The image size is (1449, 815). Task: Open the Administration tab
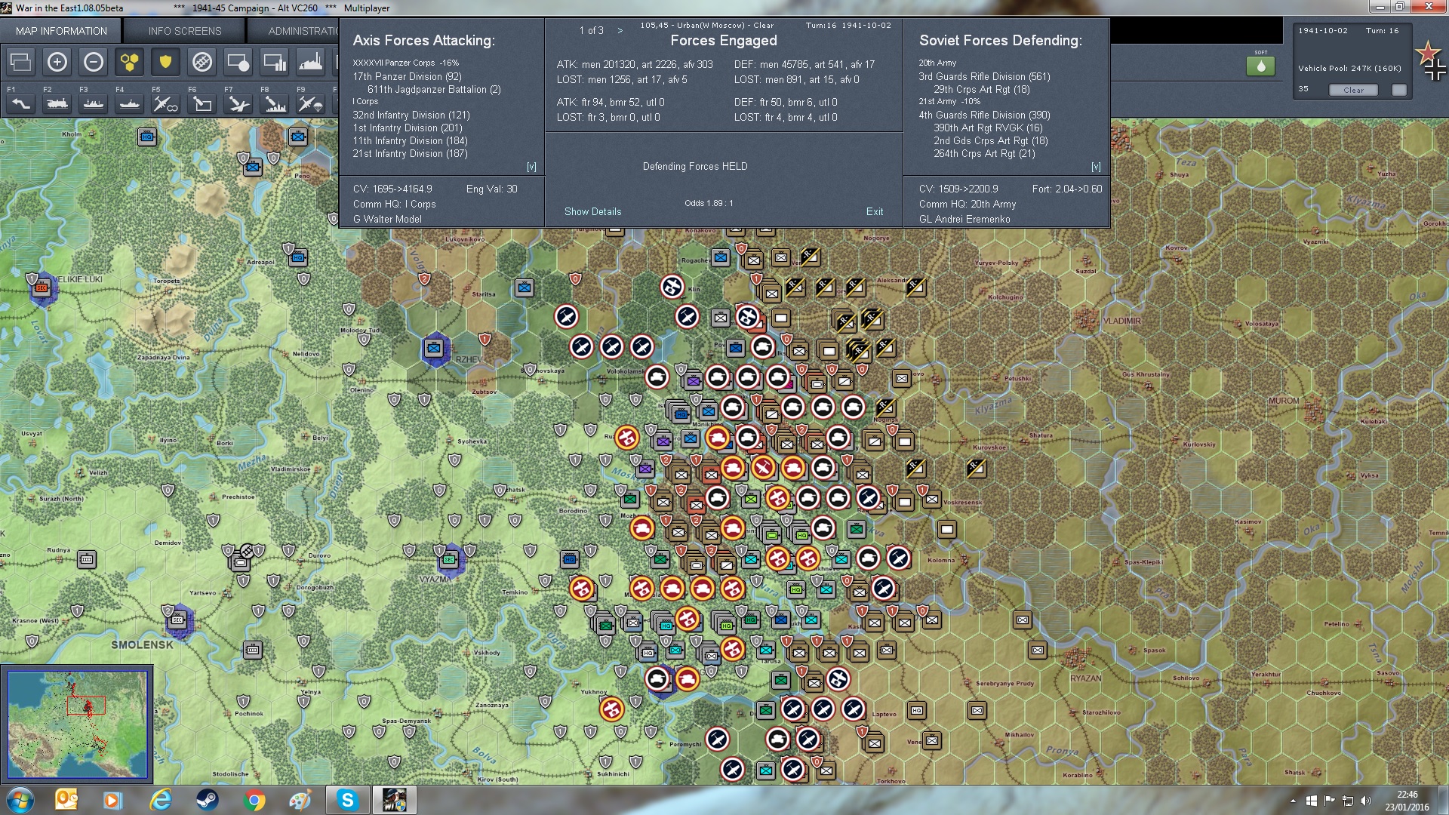tap(294, 31)
